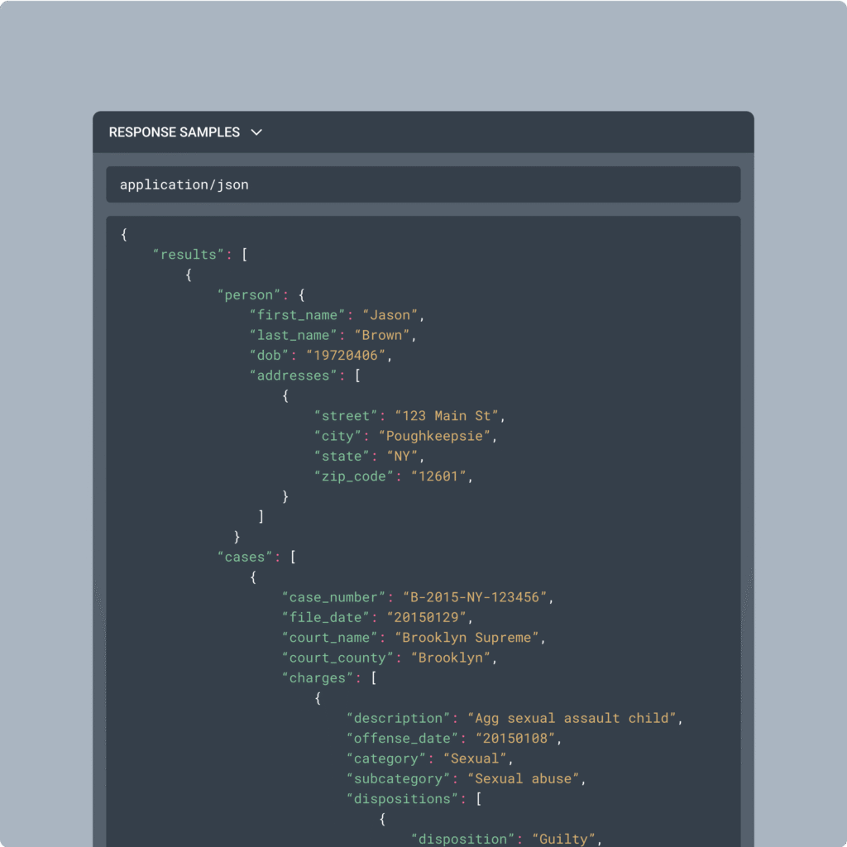
Task: Click the "file_date" key
Action: 325,617
